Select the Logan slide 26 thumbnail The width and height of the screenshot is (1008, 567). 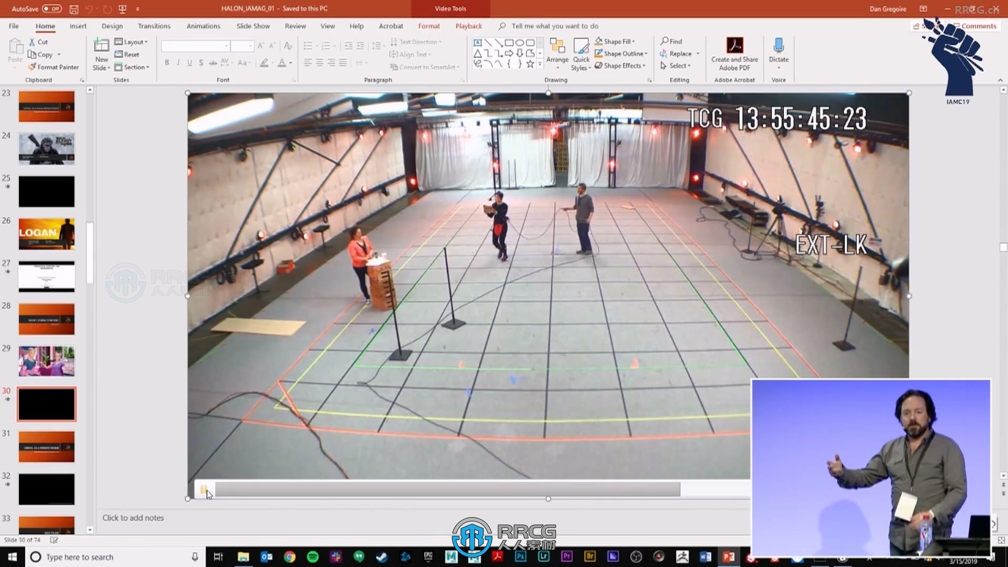tap(47, 234)
